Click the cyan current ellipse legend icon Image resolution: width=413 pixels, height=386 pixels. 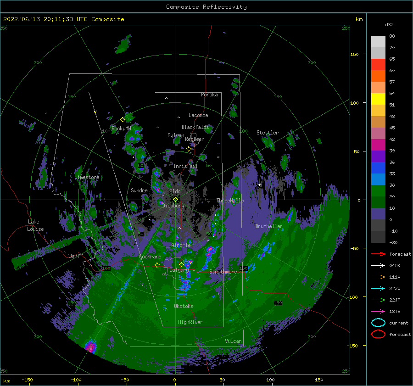(378, 323)
